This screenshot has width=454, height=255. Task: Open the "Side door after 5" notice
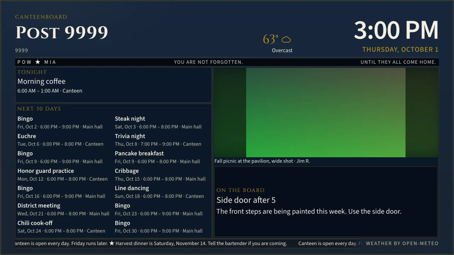(246, 200)
